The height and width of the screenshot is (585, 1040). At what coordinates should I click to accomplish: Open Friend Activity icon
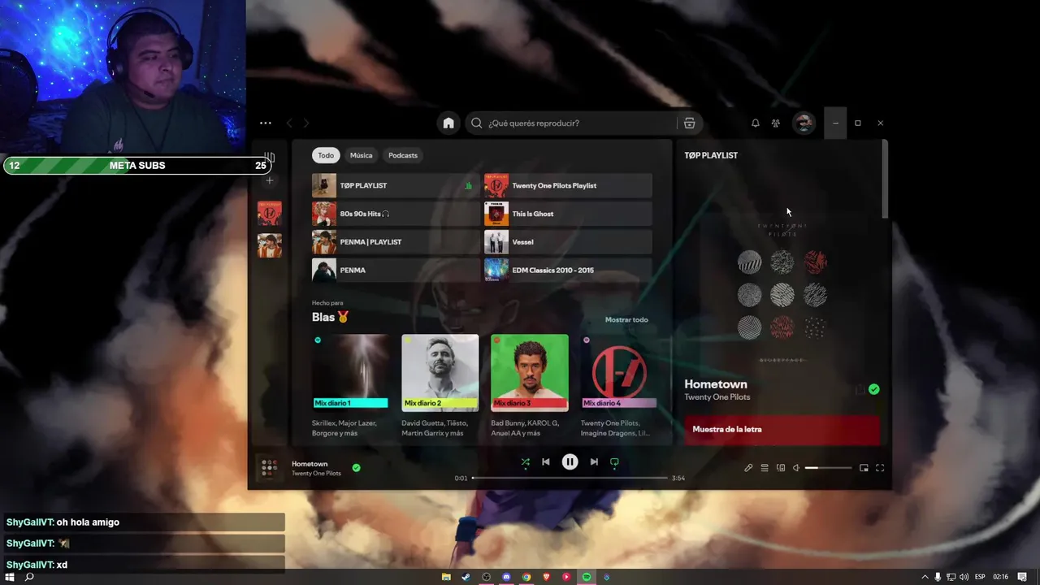click(776, 123)
